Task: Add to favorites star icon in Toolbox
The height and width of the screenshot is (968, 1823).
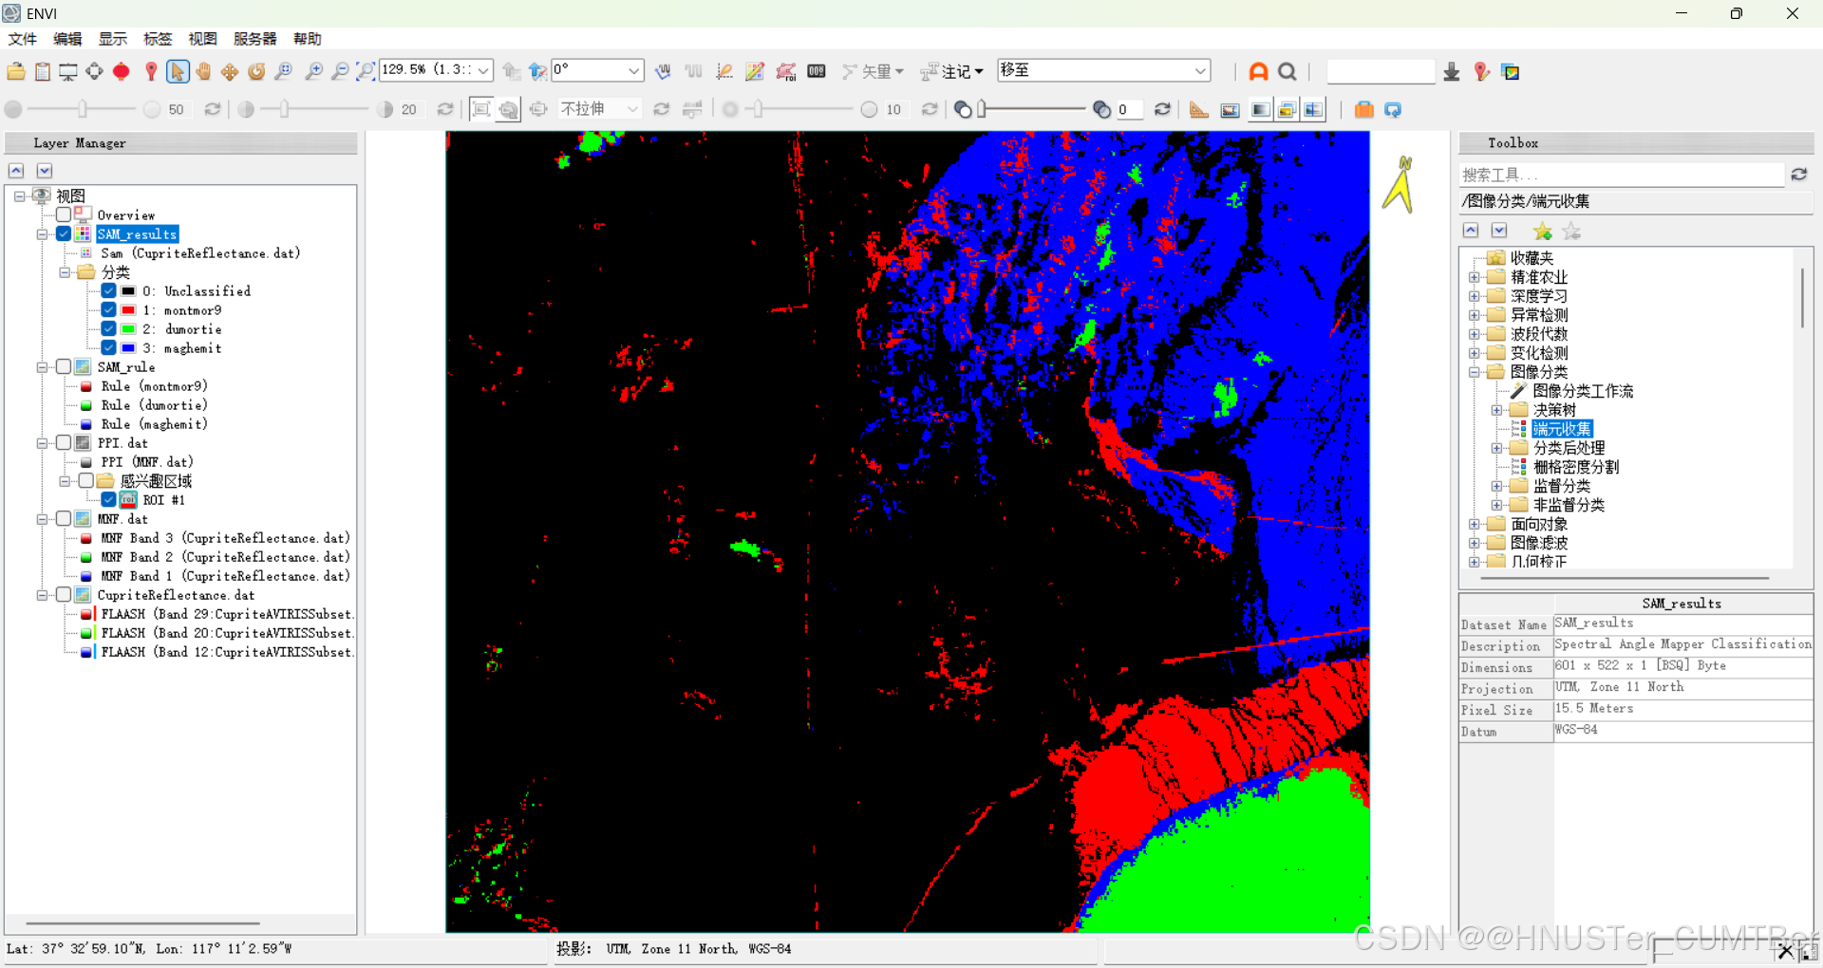Action: coord(1542,231)
